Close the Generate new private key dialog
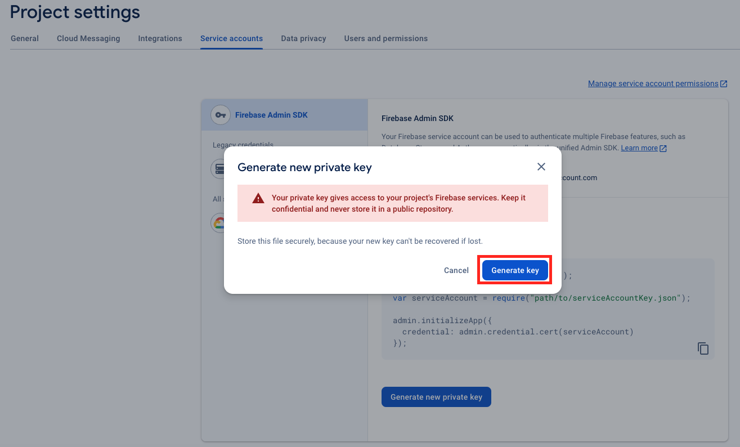 [x=541, y=167]
